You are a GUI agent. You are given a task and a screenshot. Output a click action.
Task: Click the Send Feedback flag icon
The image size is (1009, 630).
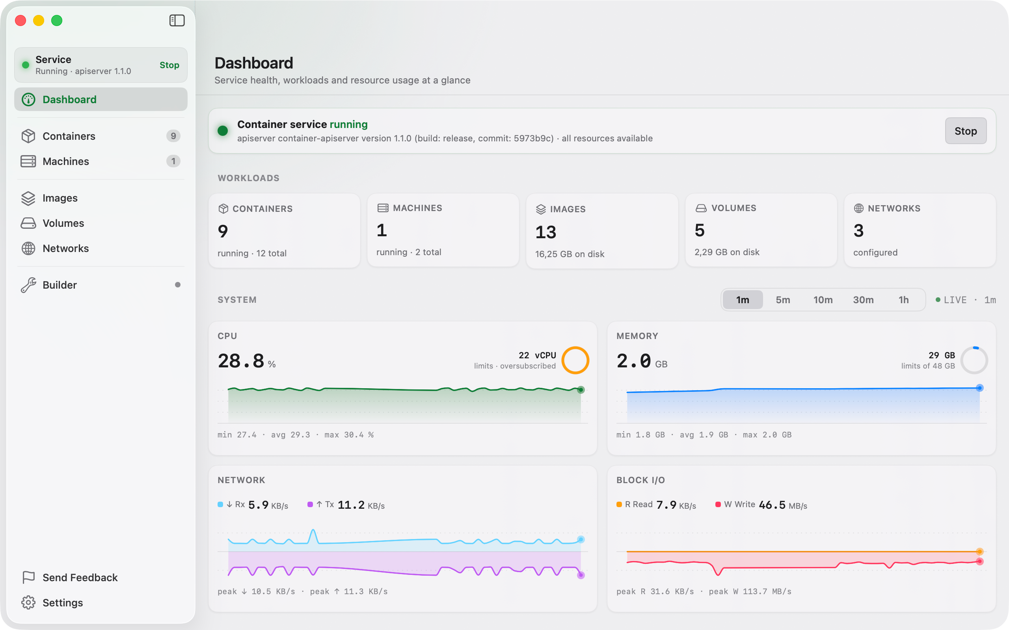[x=28, y=578]
